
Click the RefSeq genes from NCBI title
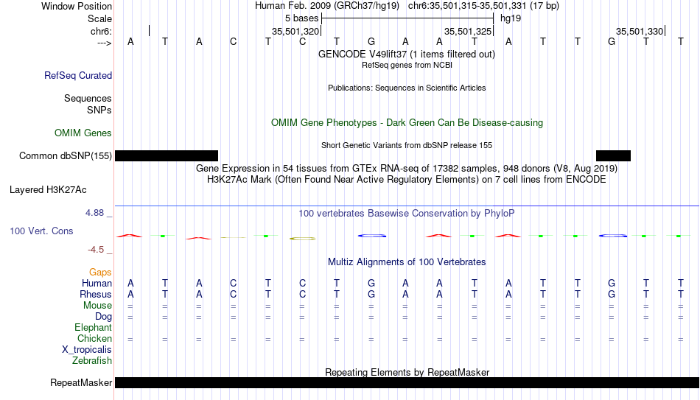(407, 65)
